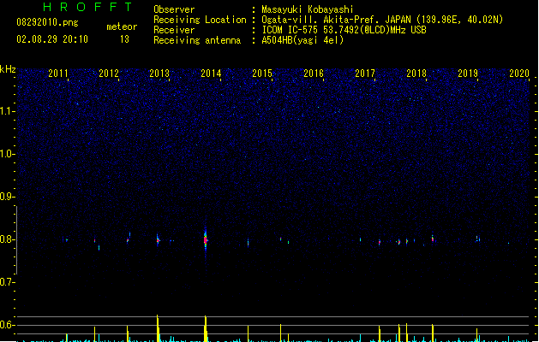Click the meteor count value 13
The image size is (539, 342).
click(x=124, y=39)
